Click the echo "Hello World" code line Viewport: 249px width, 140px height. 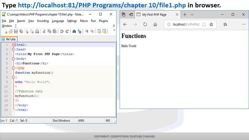pyautogui.click(x=32, y=82)
